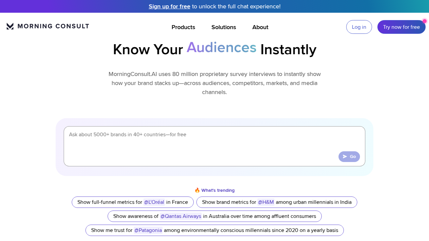The height and width of the screenshot is (241, 429).
Task: Focus the brand question input field
Action: (214, 146)
